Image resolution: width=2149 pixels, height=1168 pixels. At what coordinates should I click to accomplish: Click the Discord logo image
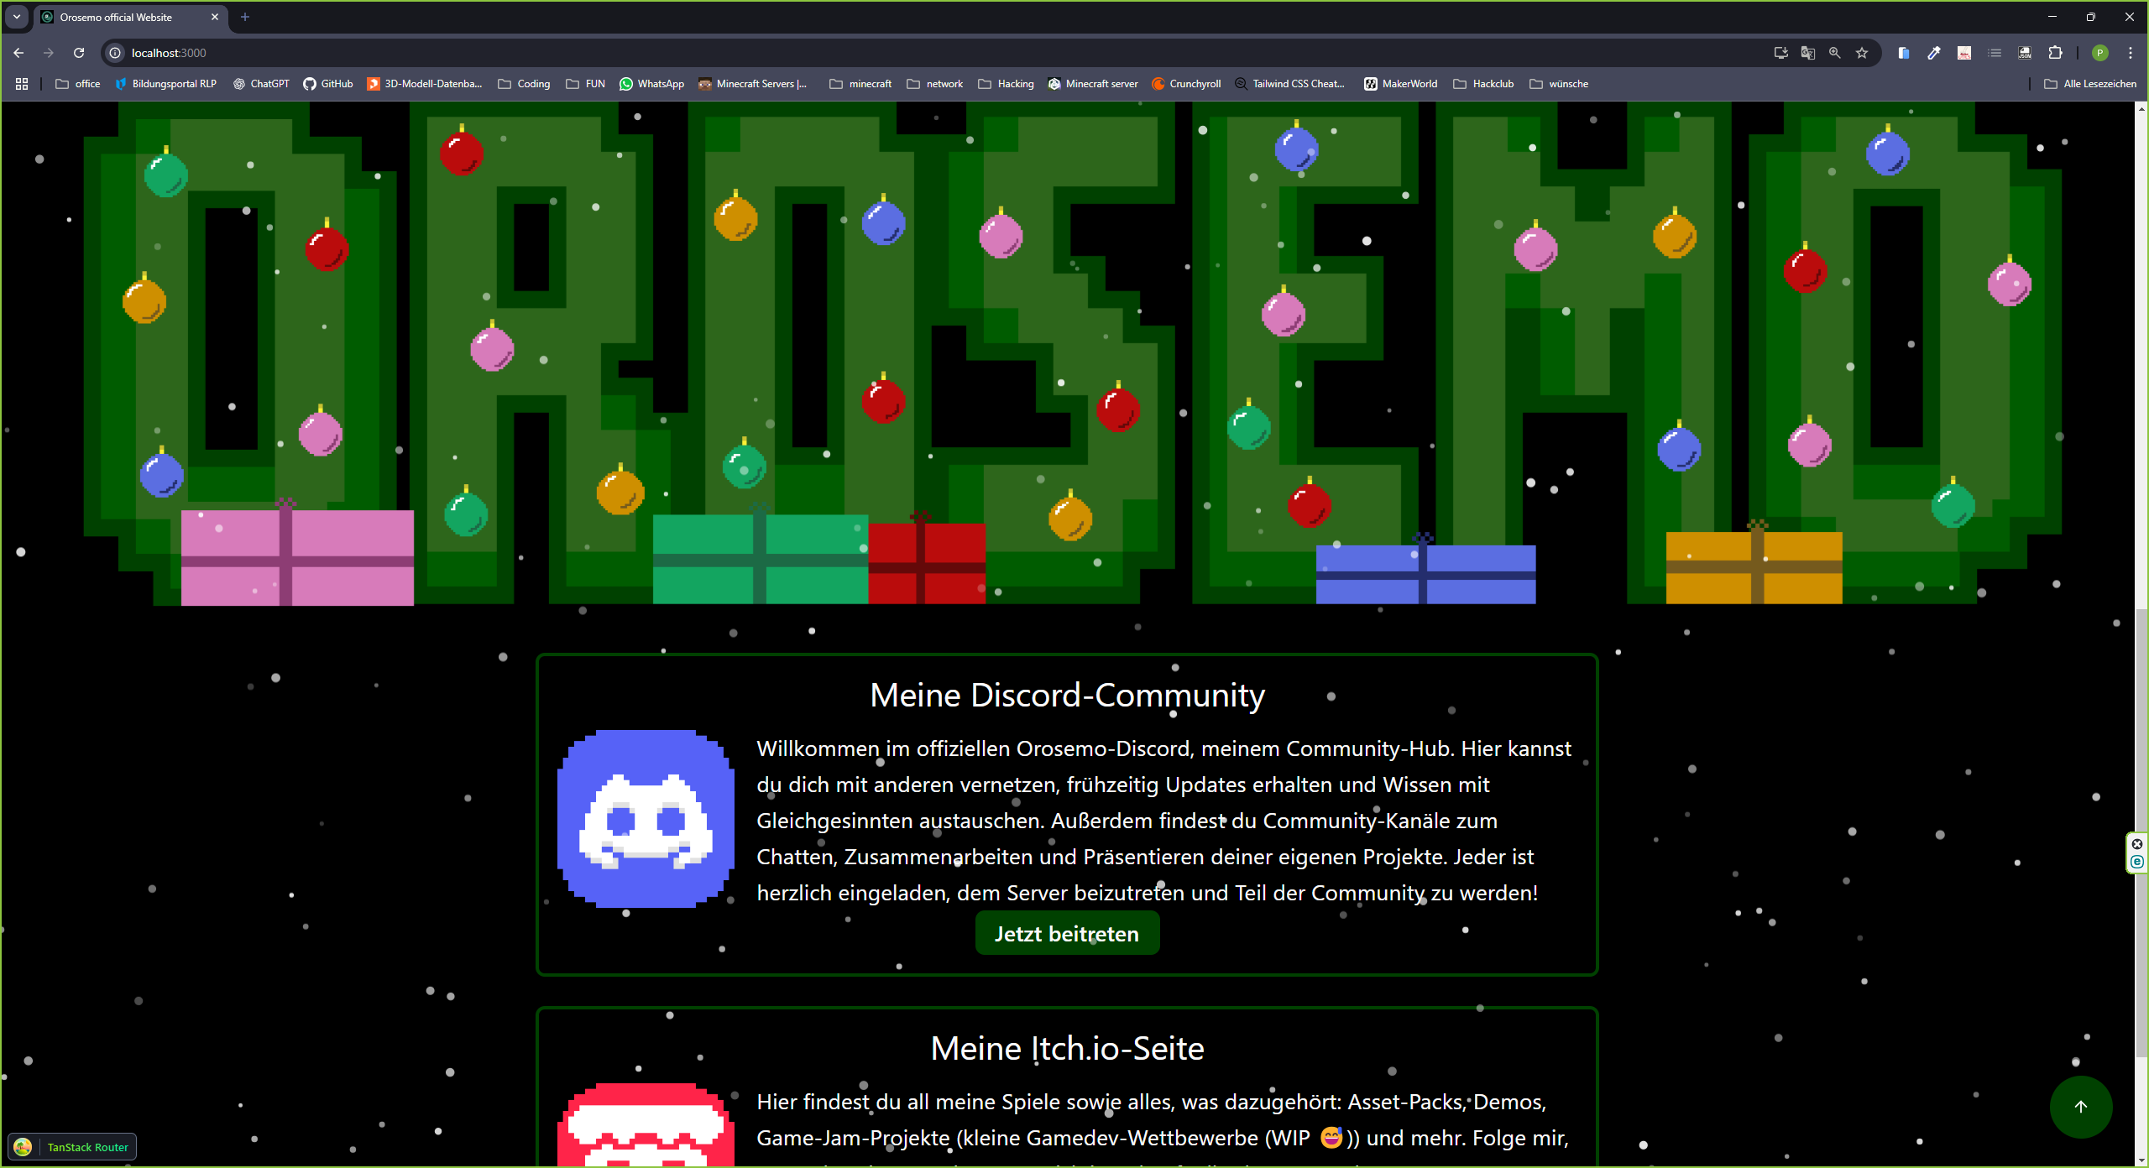tap(646, 818)
